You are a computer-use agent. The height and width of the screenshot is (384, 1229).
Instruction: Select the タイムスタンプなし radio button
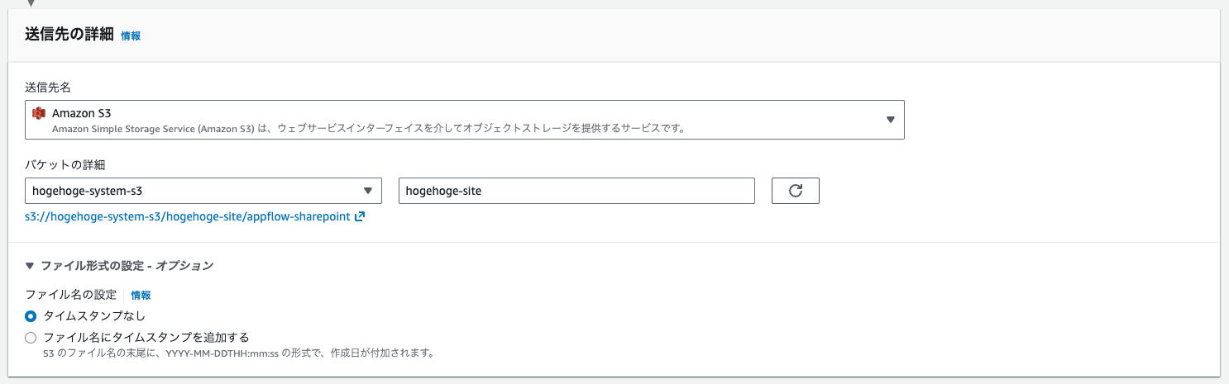31,315
